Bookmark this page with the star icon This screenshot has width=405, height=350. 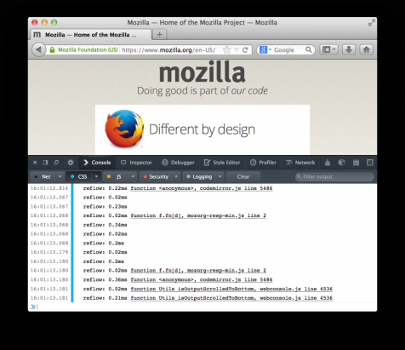pyautogui.click(x=226, y=50)
